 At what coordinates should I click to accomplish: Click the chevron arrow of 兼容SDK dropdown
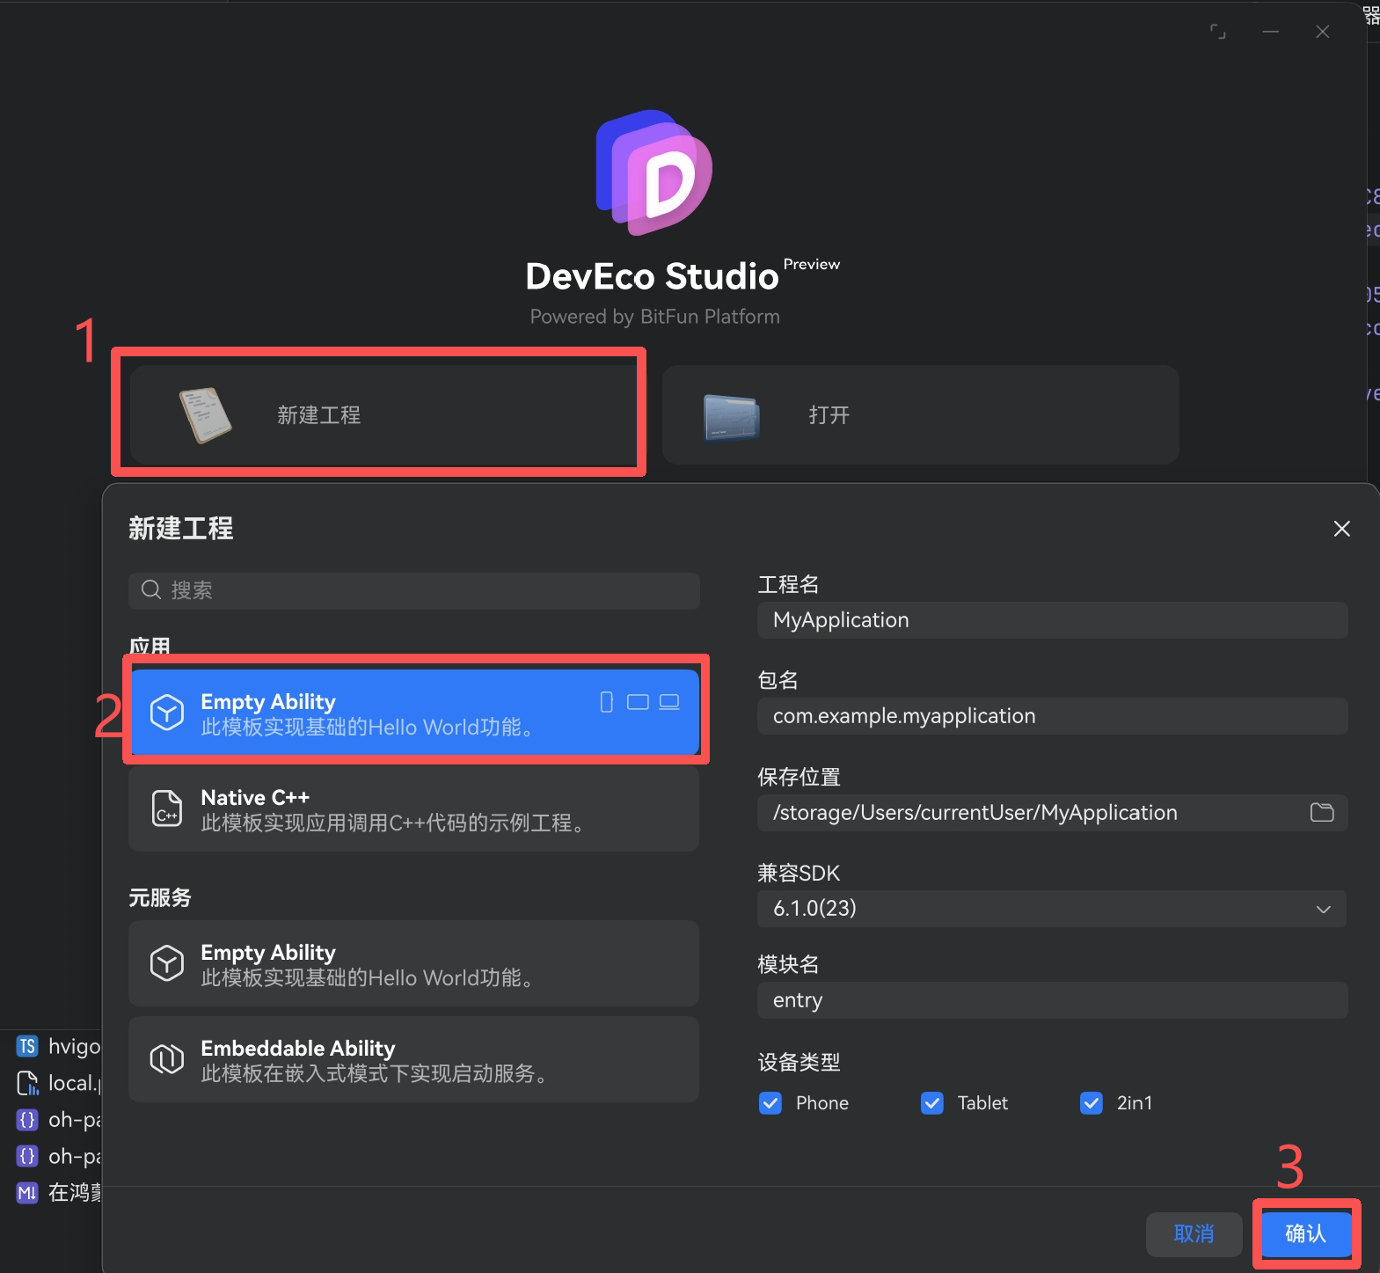1324,909
